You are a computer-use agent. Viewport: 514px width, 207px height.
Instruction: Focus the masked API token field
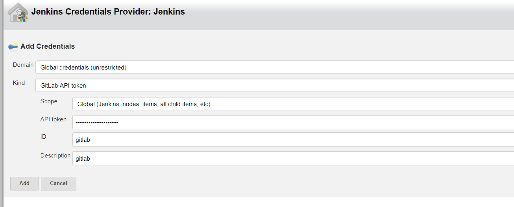point(293,122)
